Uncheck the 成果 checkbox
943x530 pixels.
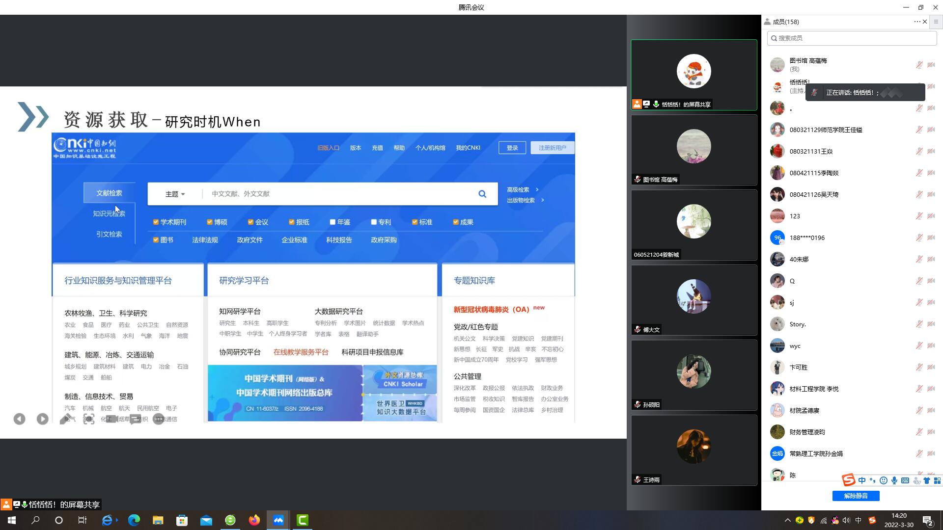(456, 222)
